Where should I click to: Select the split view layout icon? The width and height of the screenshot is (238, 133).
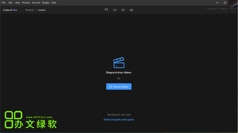pos(123,10)
